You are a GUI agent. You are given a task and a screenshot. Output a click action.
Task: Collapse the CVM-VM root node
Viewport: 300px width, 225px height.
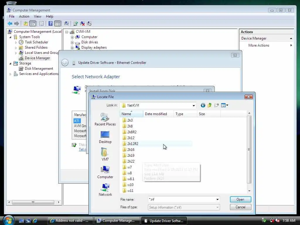pos(67,32)
